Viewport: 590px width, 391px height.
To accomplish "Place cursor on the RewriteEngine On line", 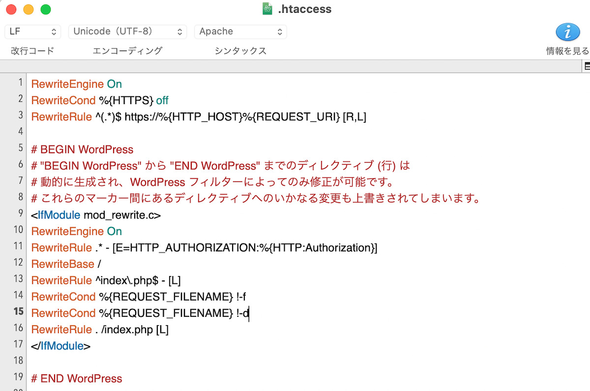I will (76, 84).
